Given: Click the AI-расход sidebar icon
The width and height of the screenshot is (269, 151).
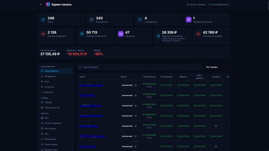Looking at the screenshot, I should click(x=42, y=87).
